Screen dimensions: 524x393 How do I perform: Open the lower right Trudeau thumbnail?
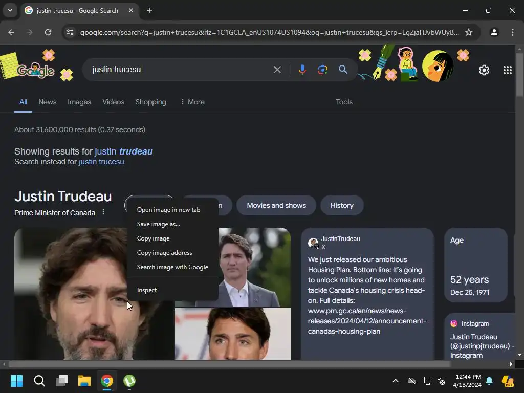pos(233,334)
